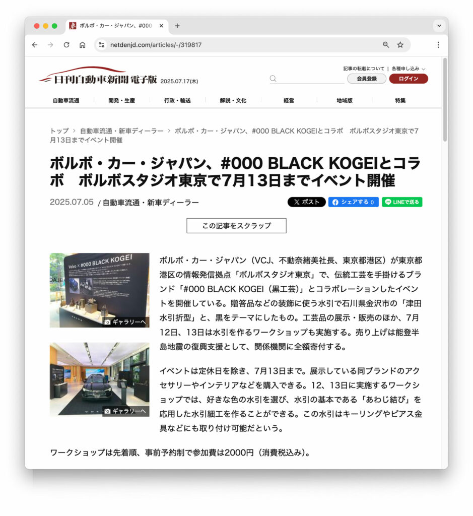Share on Facebook with シェアする button

click(x=353, y=202)
